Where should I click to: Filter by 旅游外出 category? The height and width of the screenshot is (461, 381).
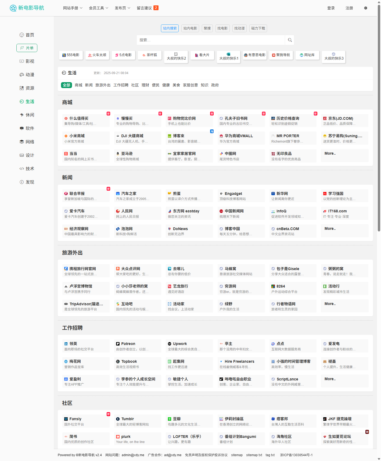(103, 85)
